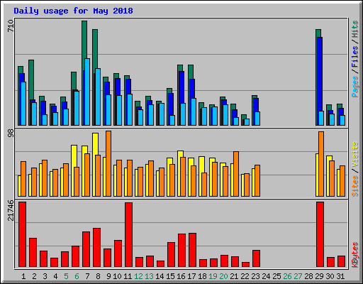Image resolution: width=363 pixels, height=284 pixels.
Task: Select the tall green Hits bar for day 7
Action: [84, 45]
